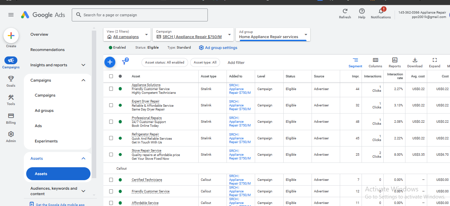
Task: Open the Notifications bell
Action: pos(381,11)
